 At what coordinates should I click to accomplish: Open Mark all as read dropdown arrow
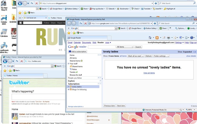143,56
